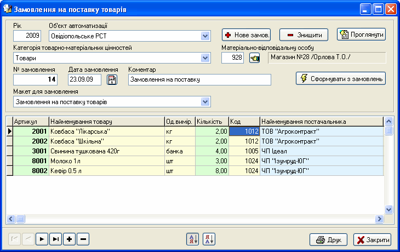This screenshot has height=252, width=400.
Task: Click the horizontal scrollbar thumb
Action: (x=20, y=219)
